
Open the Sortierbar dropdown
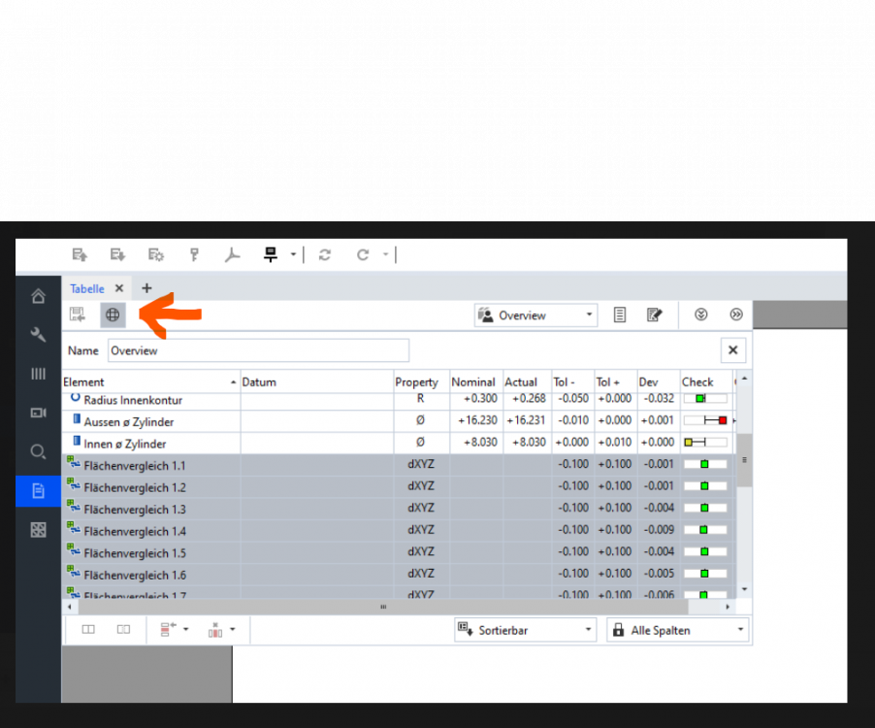(x=524, y=630)
